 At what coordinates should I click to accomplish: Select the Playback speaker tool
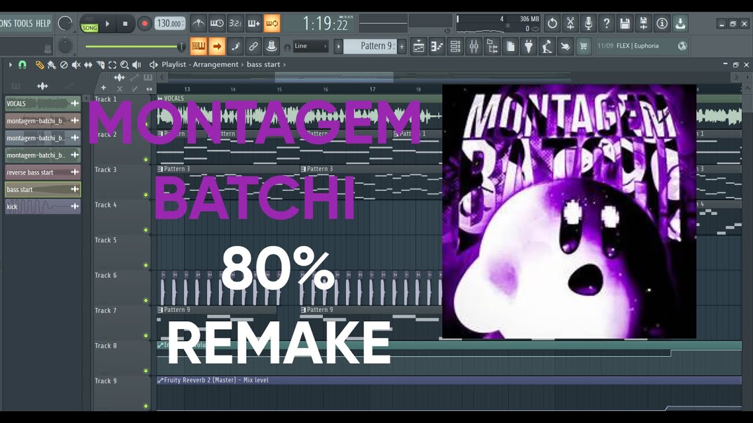(137, 65)
